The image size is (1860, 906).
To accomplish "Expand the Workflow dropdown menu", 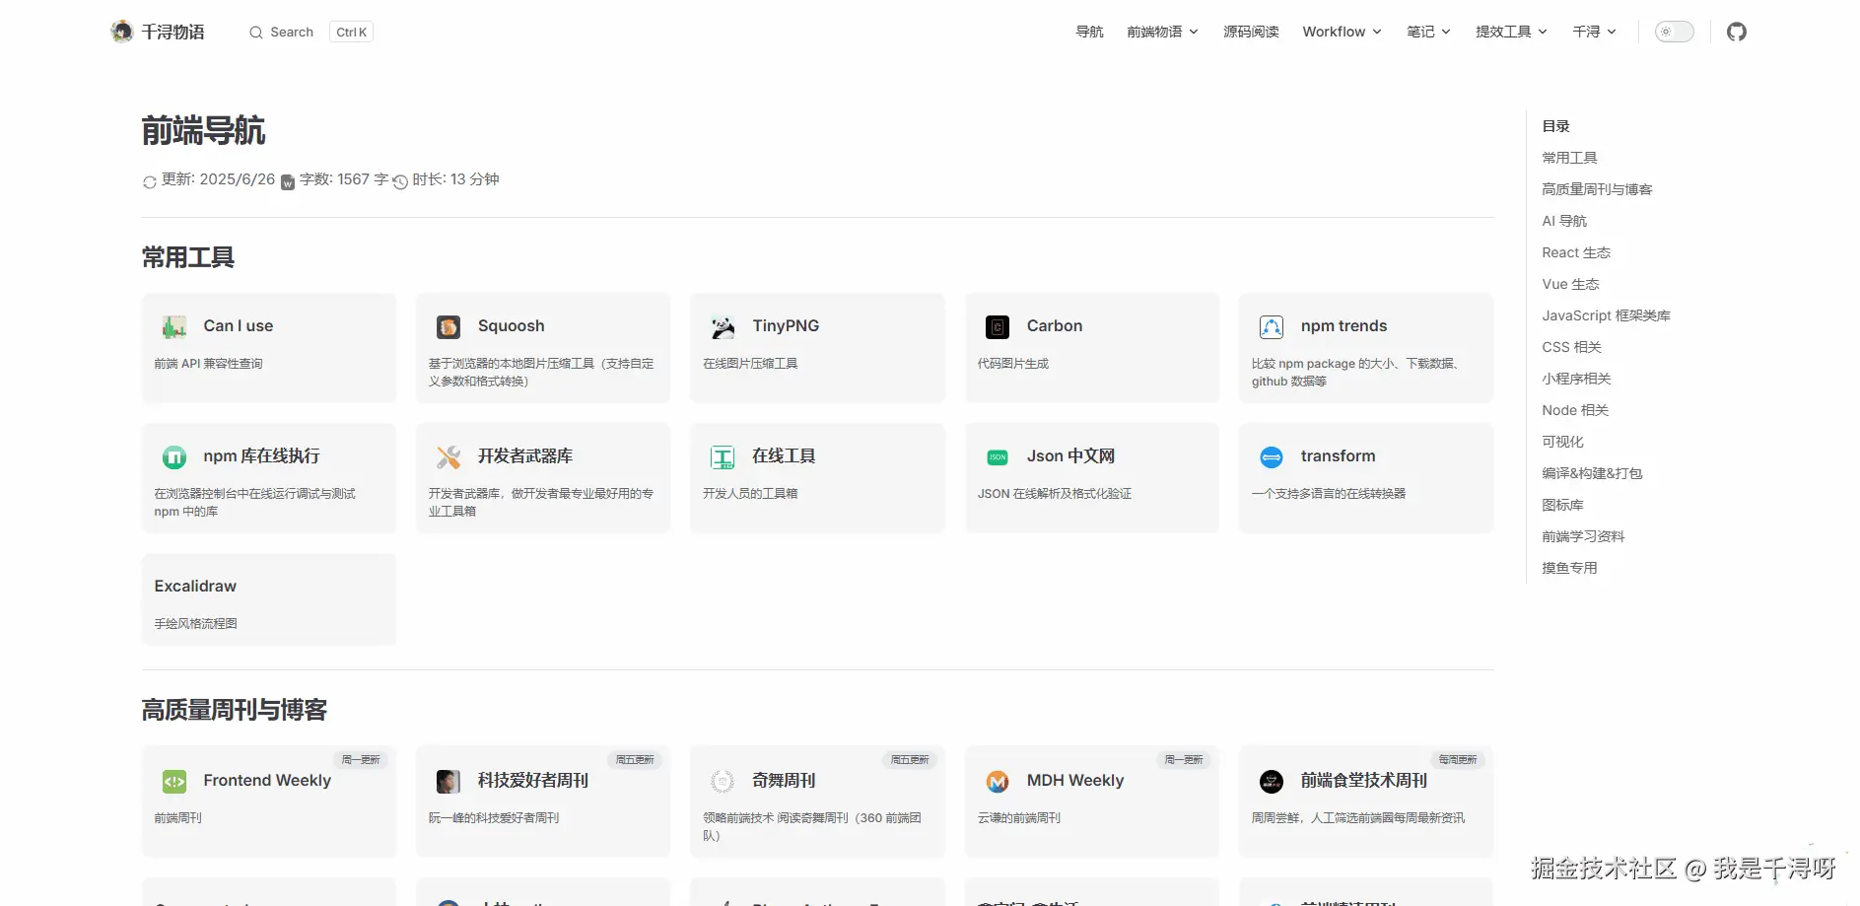I will pyautogui.click(x=1343, y=32).
